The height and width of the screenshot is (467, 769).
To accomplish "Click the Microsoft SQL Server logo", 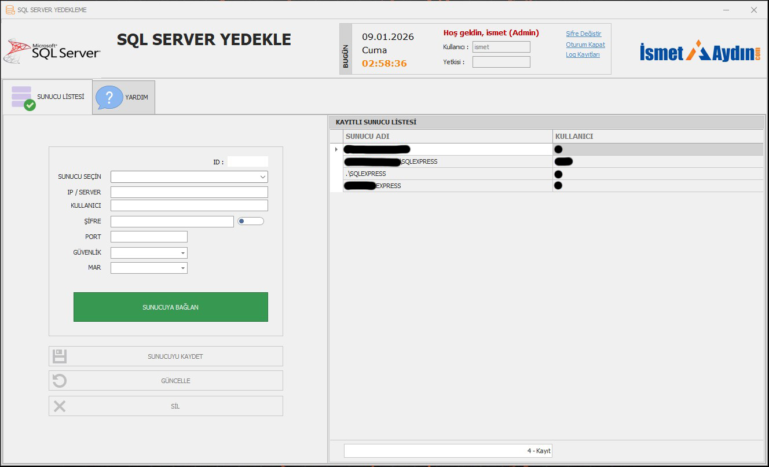I will [x=52, y=52].
